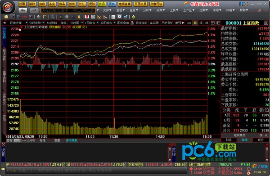Close the 000001 上证指数 side panel
The image size is (270, 176).
[266, 23]
